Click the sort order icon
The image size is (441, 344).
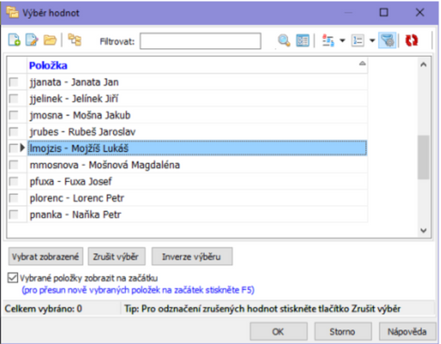(328, 41)
